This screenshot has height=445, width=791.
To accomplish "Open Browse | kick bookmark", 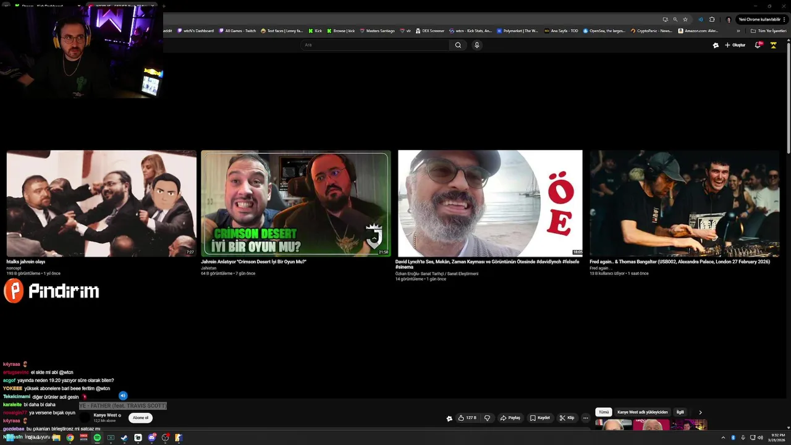I will click(x=341, y=31).
